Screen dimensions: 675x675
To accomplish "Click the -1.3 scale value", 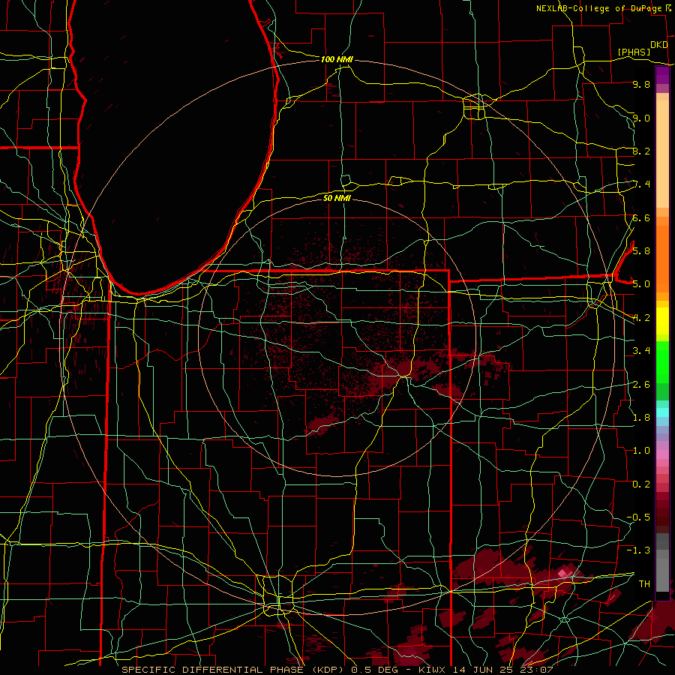I will click(x=638, y=550).
